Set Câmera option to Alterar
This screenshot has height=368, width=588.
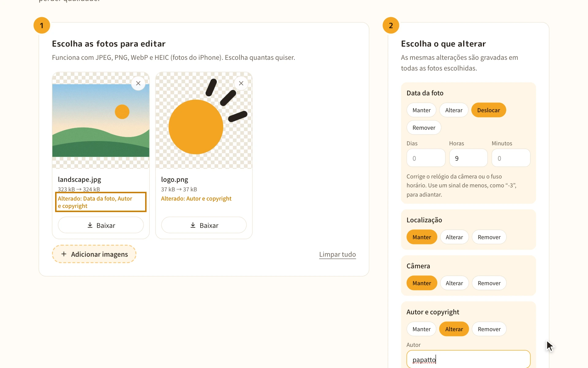pos(454,283)
